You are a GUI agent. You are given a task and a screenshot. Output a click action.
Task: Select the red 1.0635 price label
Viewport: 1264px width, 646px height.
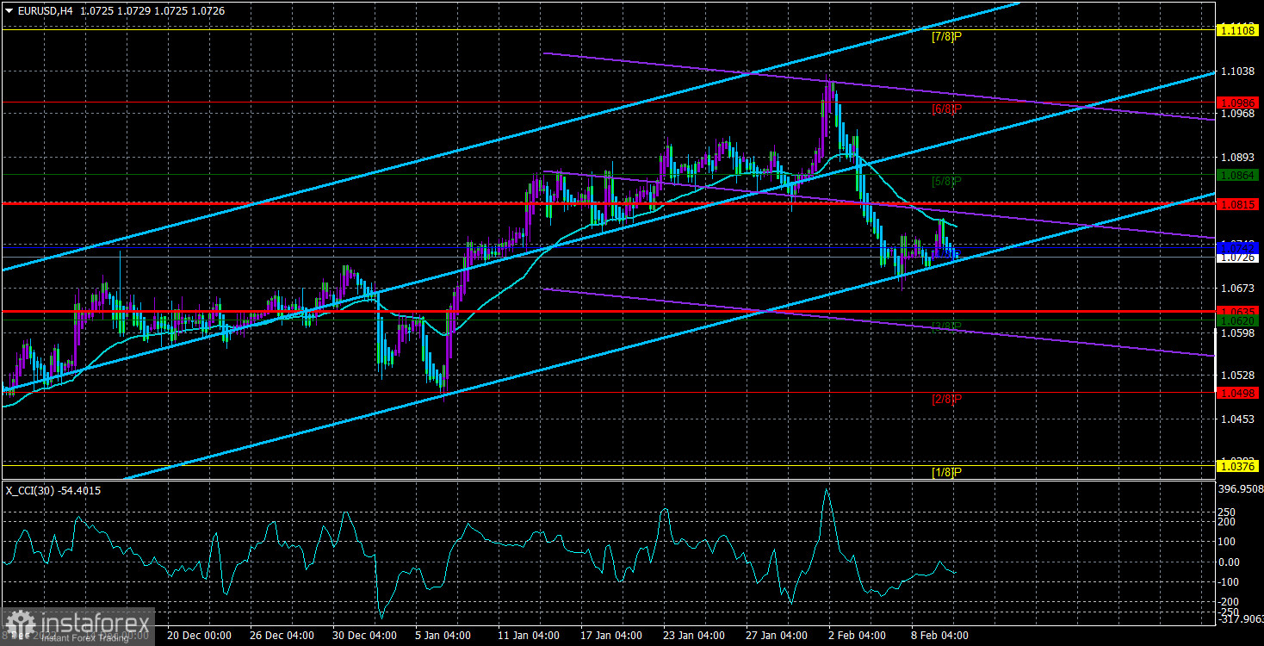click(1237, 310)
